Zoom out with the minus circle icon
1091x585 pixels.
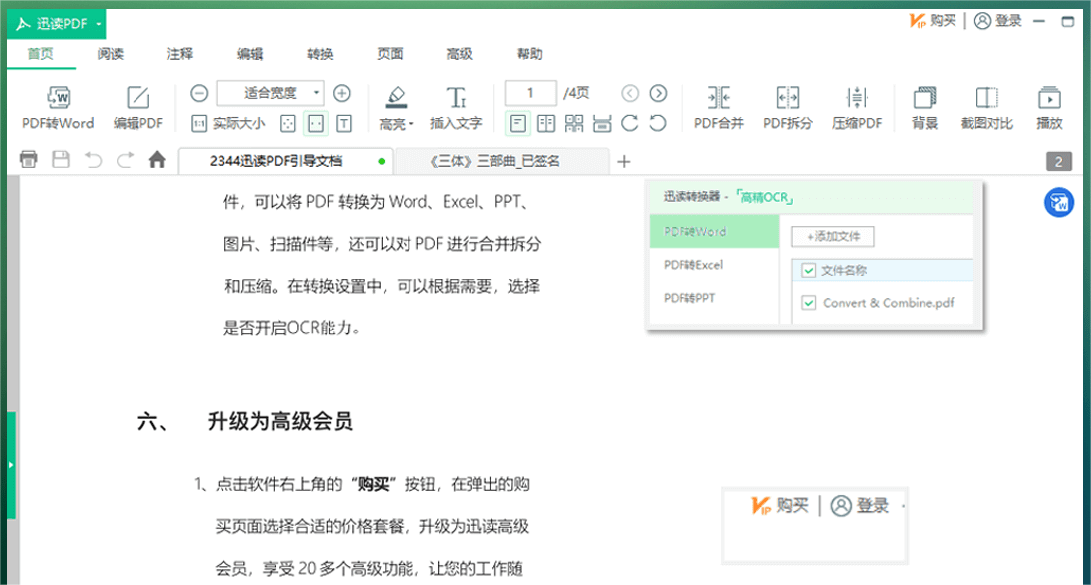tap(199, 93)
